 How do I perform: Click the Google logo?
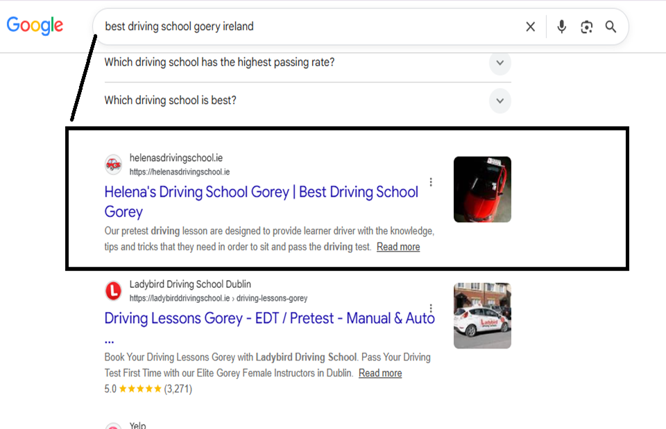(x=35, y=26)
